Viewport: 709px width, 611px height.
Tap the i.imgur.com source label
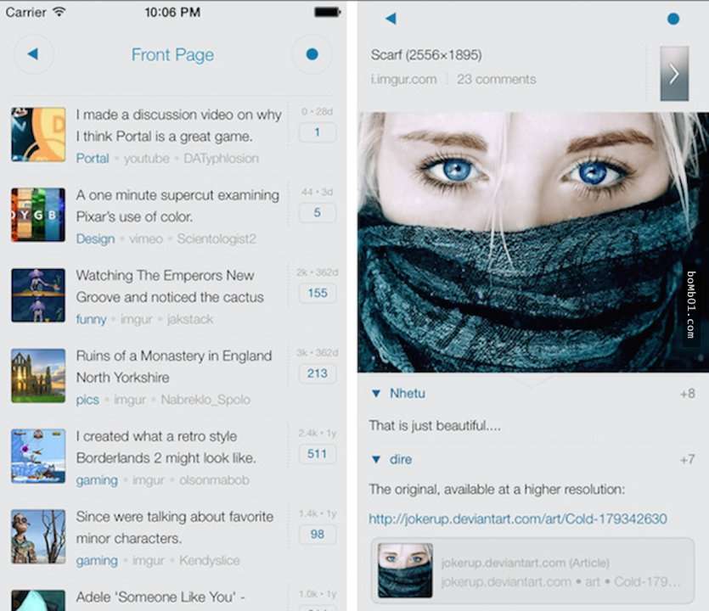403,79
